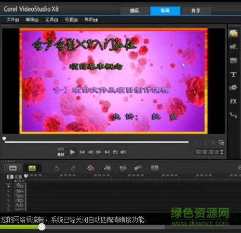Click the timeline playhead marker
The width and height of the screenshot is (241, 233).
[26, 176]
